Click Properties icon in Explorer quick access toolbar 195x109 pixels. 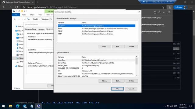click(19, 11)
